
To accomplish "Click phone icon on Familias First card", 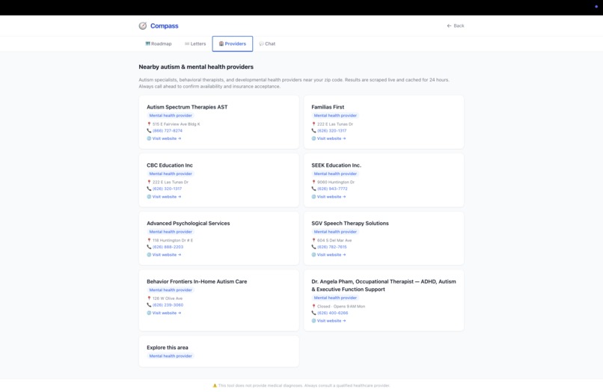I will (x=313, y=131).
